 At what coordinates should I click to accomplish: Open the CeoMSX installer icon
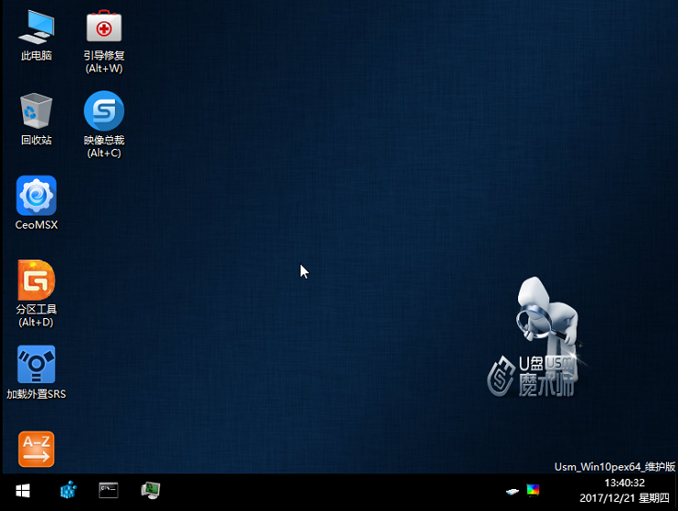point(37,196)
